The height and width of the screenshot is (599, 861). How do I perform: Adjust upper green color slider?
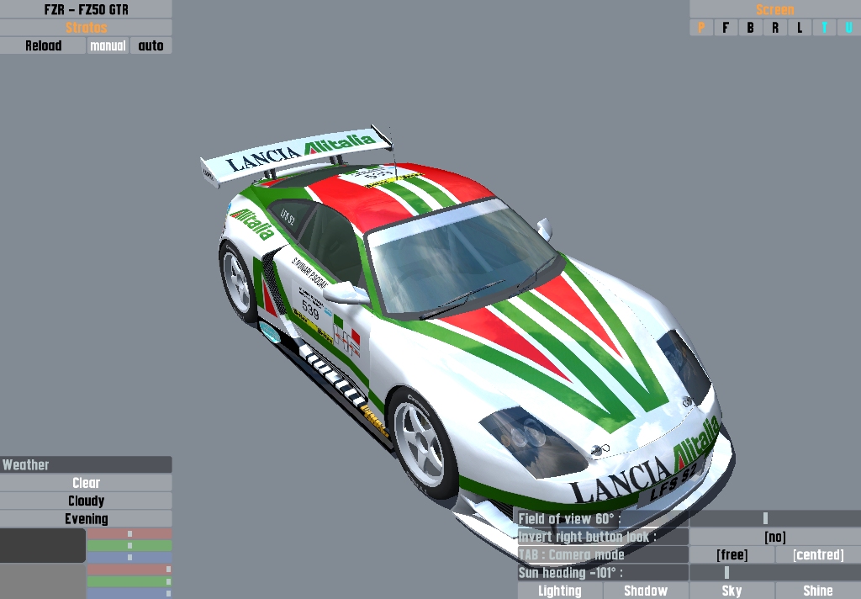click(129, 546)
